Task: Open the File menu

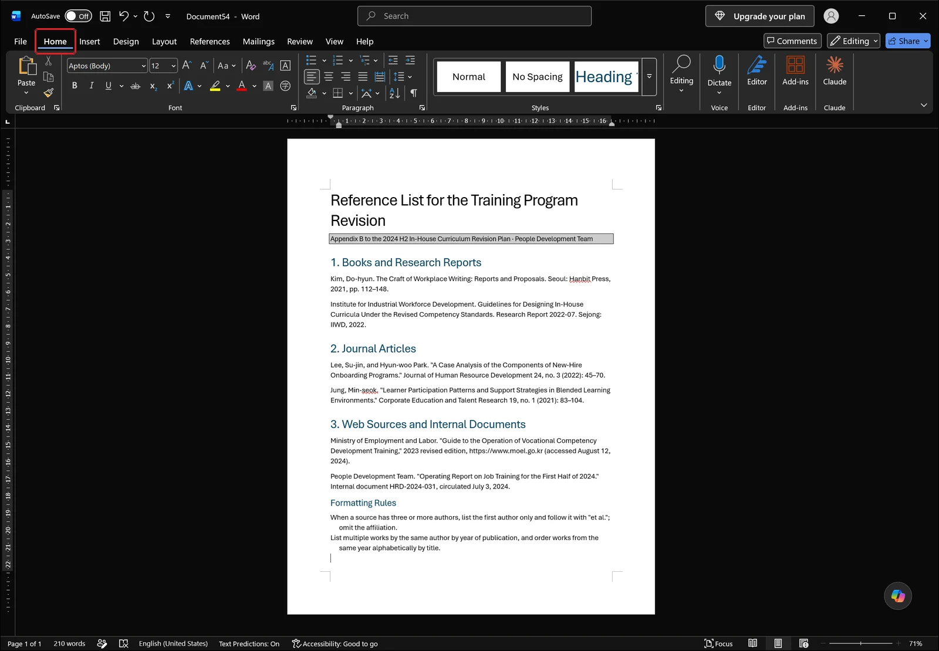Action: coord(21,42)
